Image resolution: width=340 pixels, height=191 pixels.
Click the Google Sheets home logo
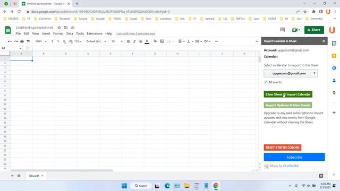tap(8, 30)
